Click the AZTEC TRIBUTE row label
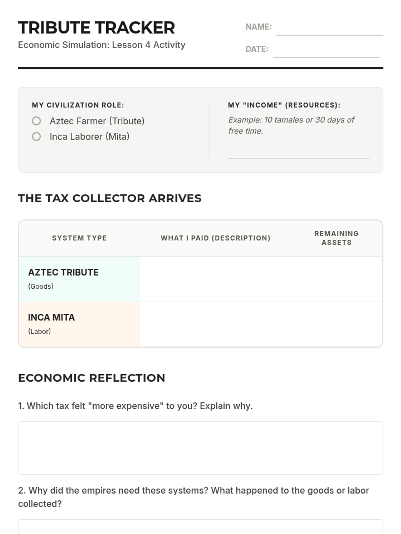 [63, 272]
